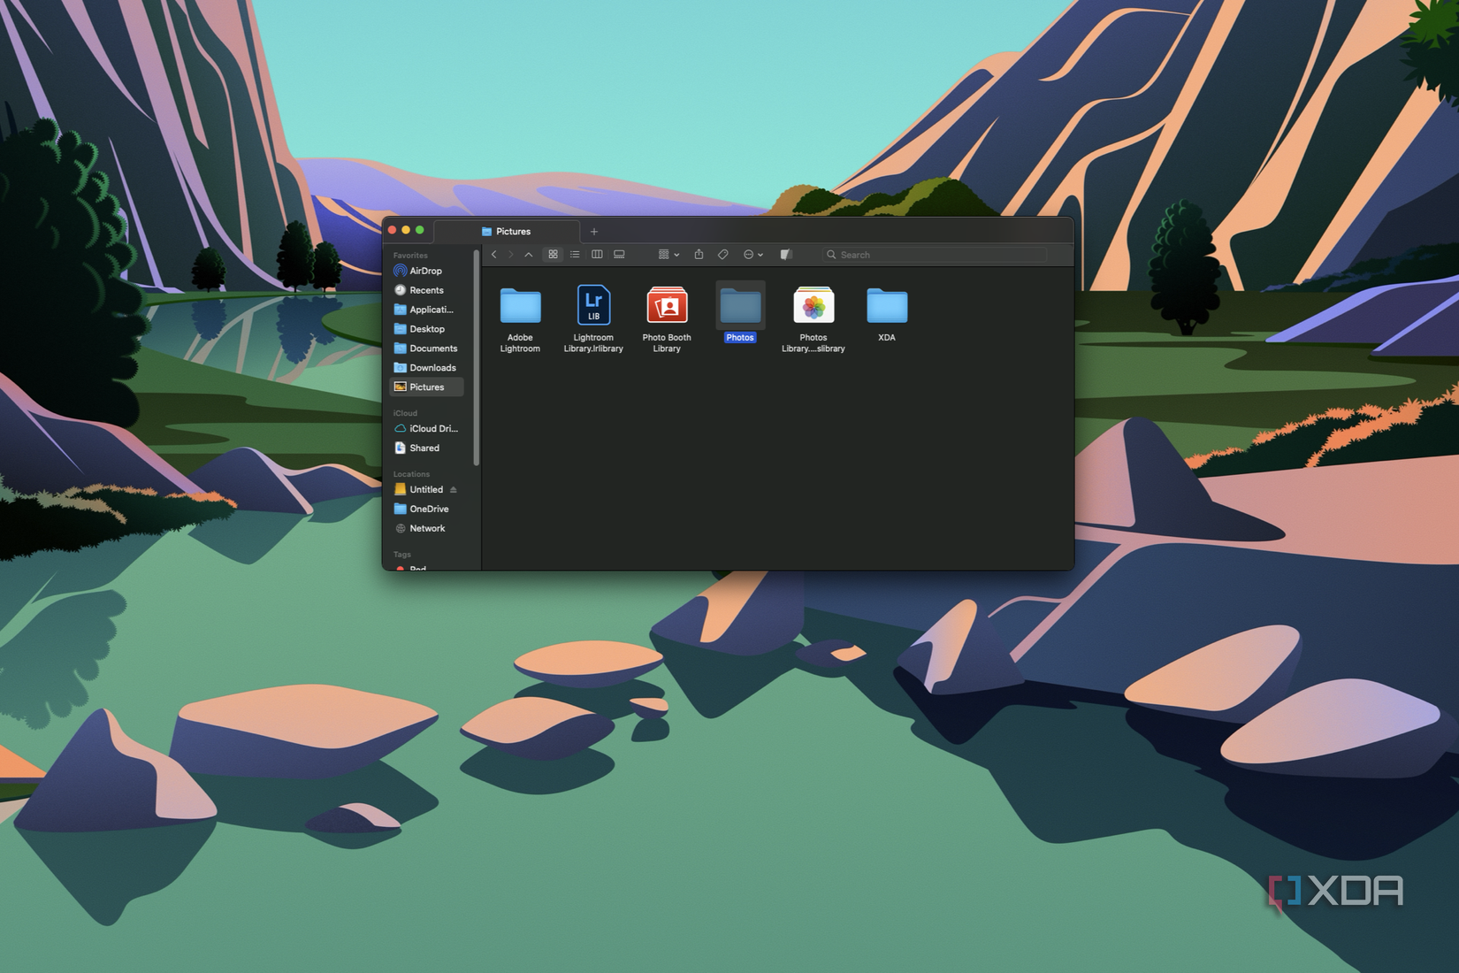Image resolution: width=1459 pixels, height=973 pixels.
Task: Switch to list view in the toolbar
Action: pos(575,254)
